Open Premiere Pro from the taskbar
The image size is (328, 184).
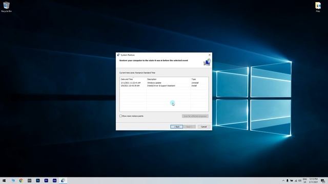pos(46,180)
